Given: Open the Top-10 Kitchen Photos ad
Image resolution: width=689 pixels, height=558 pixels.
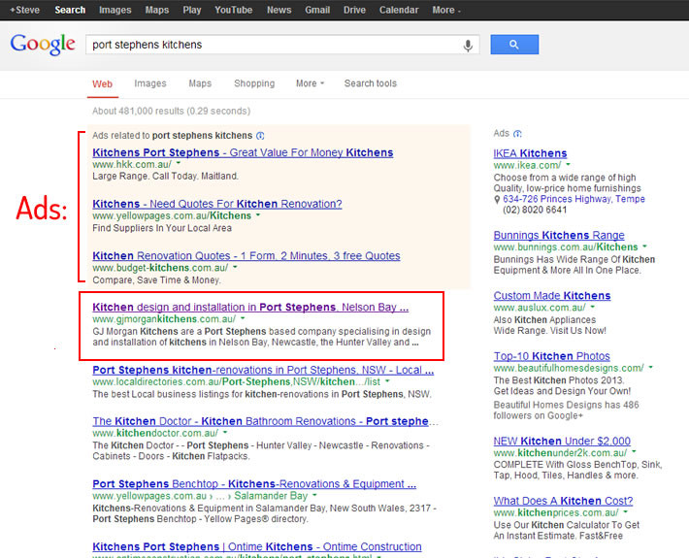Looking at the screenshot, I should [551, 356].
